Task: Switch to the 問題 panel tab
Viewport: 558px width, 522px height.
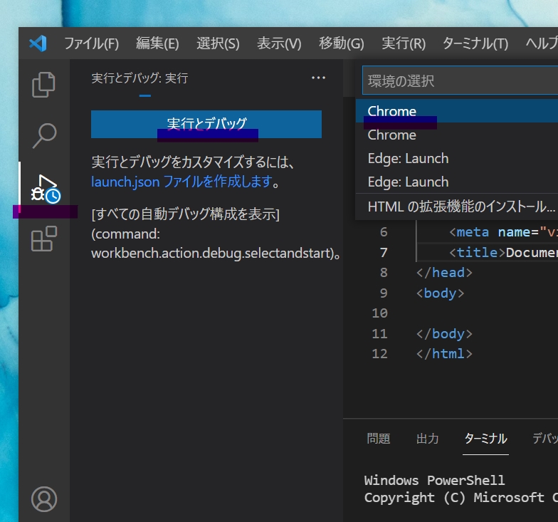Action: [x=378, y=439]
